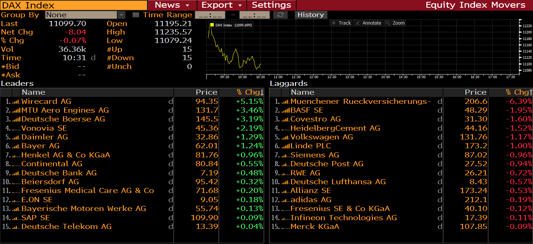
Task: Click the volume bars icon beside Muenchener Rueckversicherungs
Action: pyautogui.click(x=285, y=102)
